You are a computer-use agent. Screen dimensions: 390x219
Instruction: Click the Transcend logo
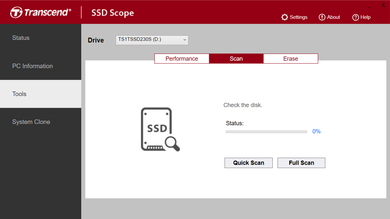click(x=41, y=13)
